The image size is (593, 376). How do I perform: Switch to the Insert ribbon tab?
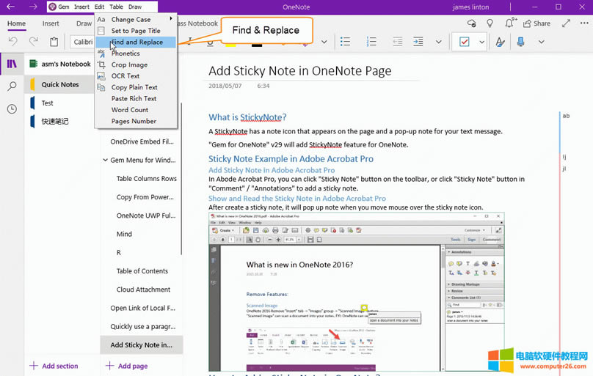pyautogui.click(x=51, y=23)
